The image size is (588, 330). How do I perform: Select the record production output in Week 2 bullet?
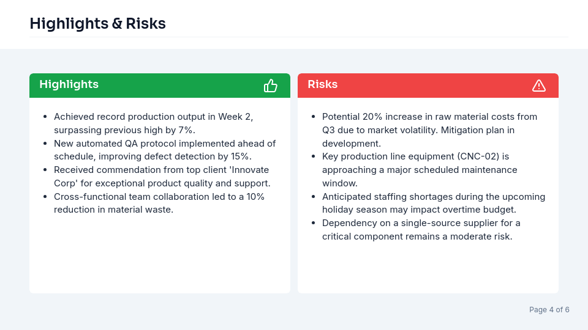click(153, 123)
